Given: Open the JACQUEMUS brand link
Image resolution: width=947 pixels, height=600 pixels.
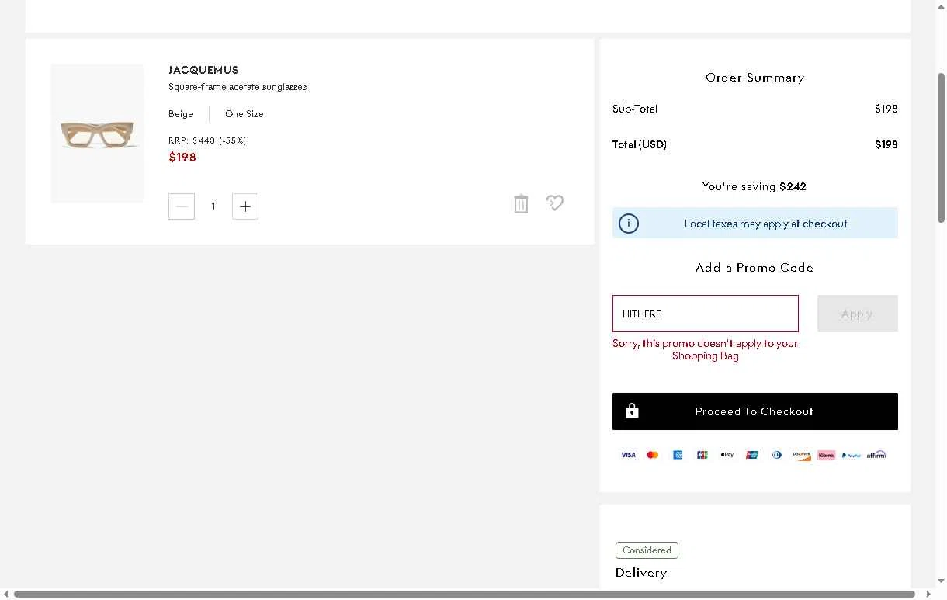Looking at the screenshot, I should coord(203,70).
